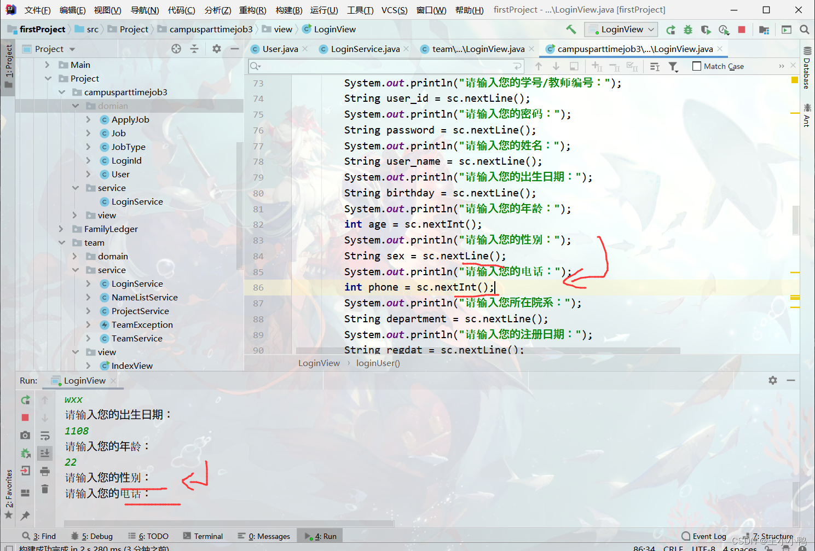Switch to team LoginView.java tab
The image size is (815, 551).
click(x=478, y=49)
